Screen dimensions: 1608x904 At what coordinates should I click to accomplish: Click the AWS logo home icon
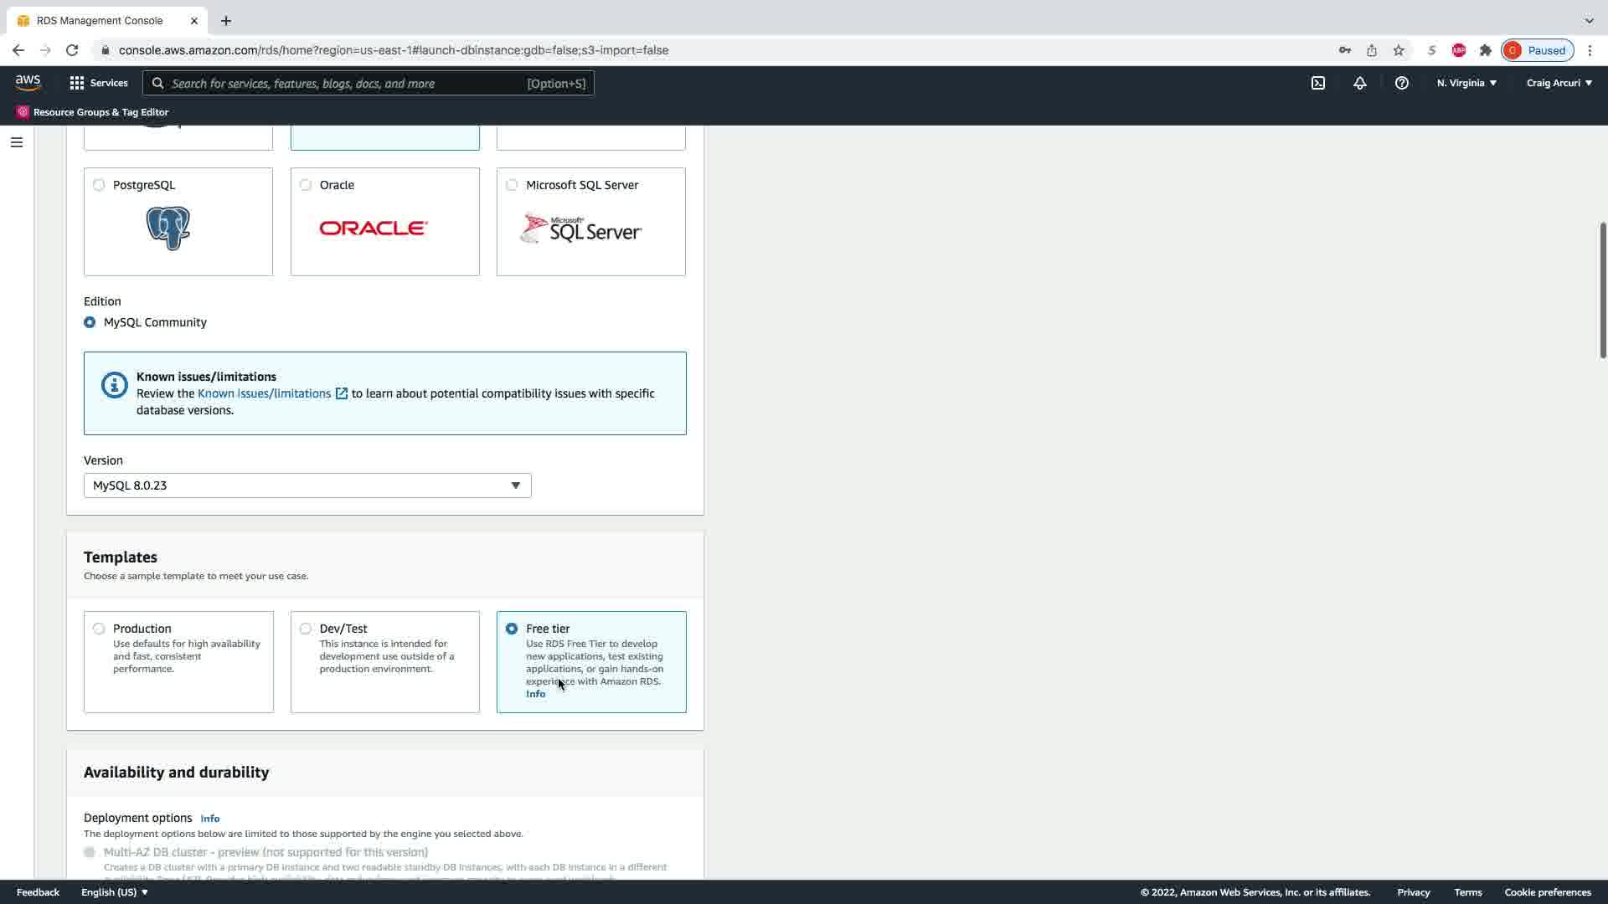tap(28, 82)
